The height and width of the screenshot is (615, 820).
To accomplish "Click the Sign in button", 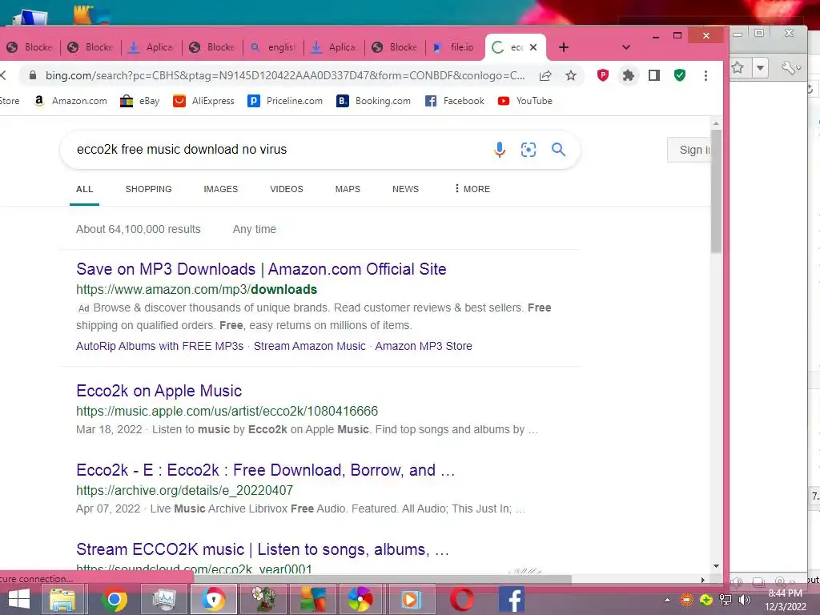I will [689, 150].
